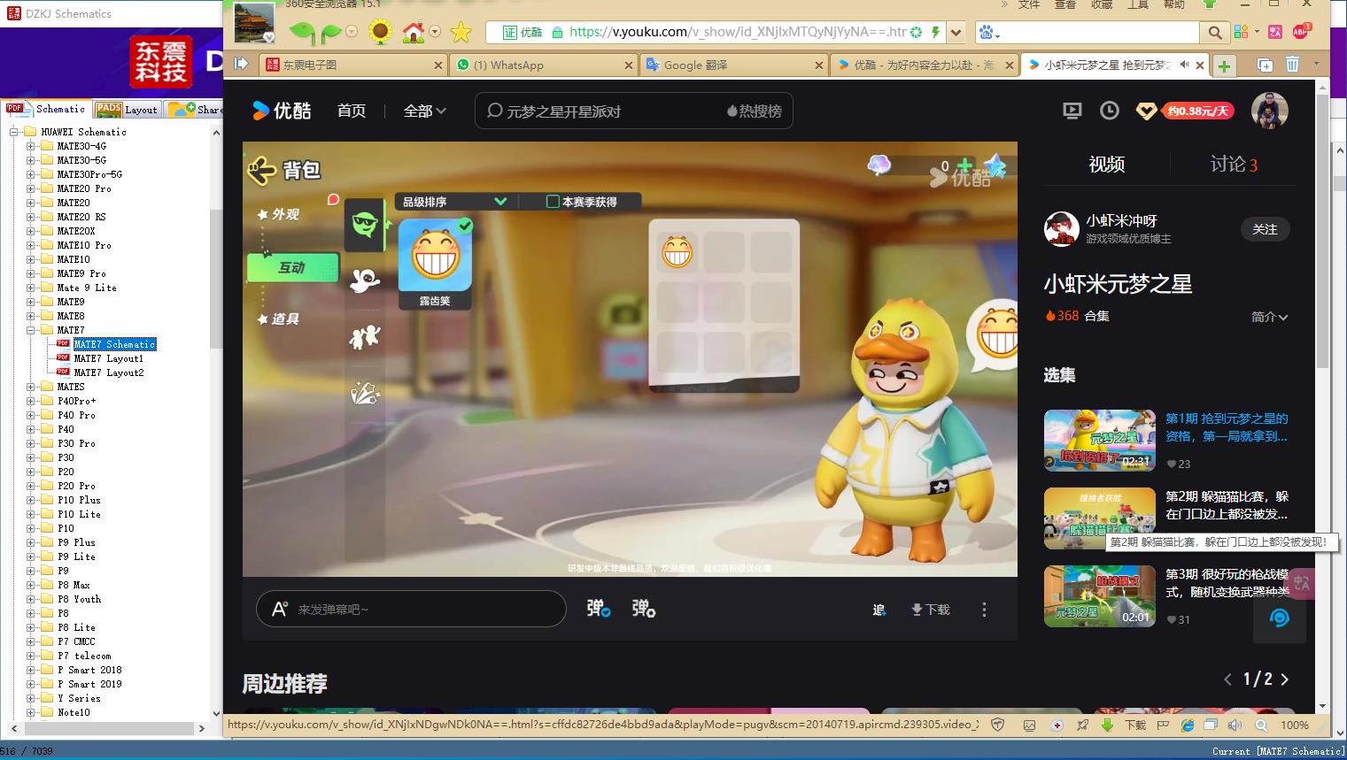Image resolution: width=1347 pixels, height=760 pixels.
Task: Open the user avatar in Youku header
Action: tap(1269, 111)
